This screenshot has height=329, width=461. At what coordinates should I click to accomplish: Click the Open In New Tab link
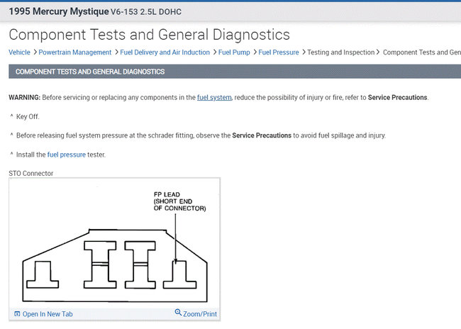(x=48, y=314)
